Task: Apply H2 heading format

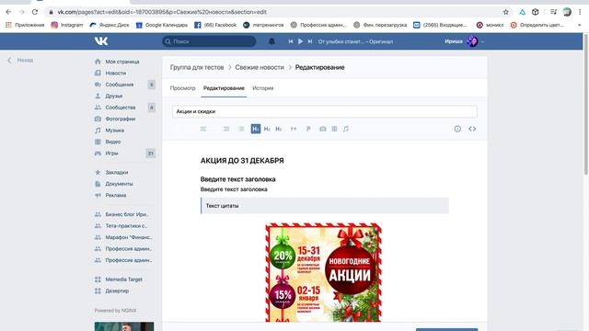Action: pos(267,129)
